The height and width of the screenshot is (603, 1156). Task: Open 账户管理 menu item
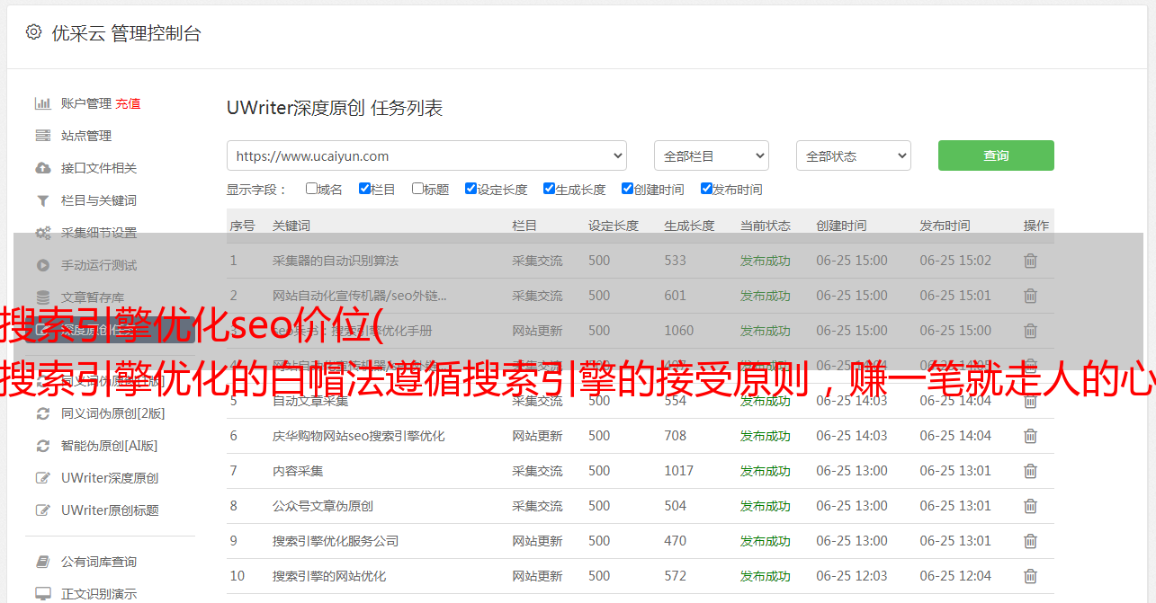pyautogui.click(x=86, y=103)
